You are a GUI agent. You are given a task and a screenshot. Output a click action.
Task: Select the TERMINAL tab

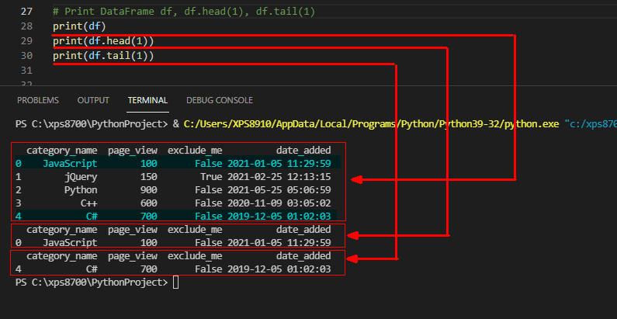[x=147, y=100]
